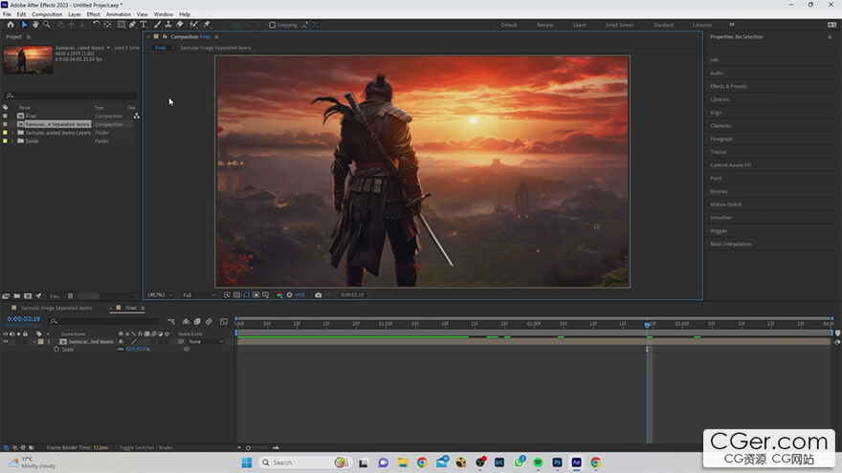Click the show channel color icon
This screenshot has height=473, width=842.
pos(279,295)
